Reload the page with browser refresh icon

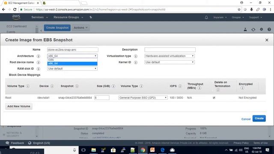(15, 9)
